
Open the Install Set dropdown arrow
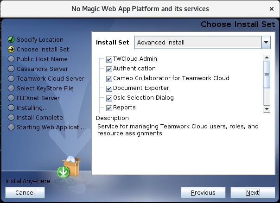point(266,43)
